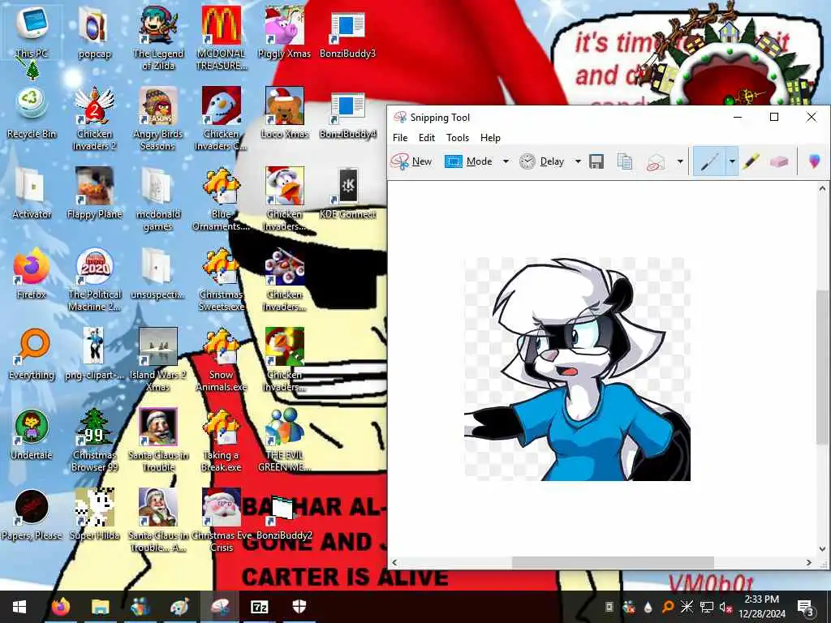Open the File menu in Snipping Tool

pyautogui.click(x=400, y=138)
